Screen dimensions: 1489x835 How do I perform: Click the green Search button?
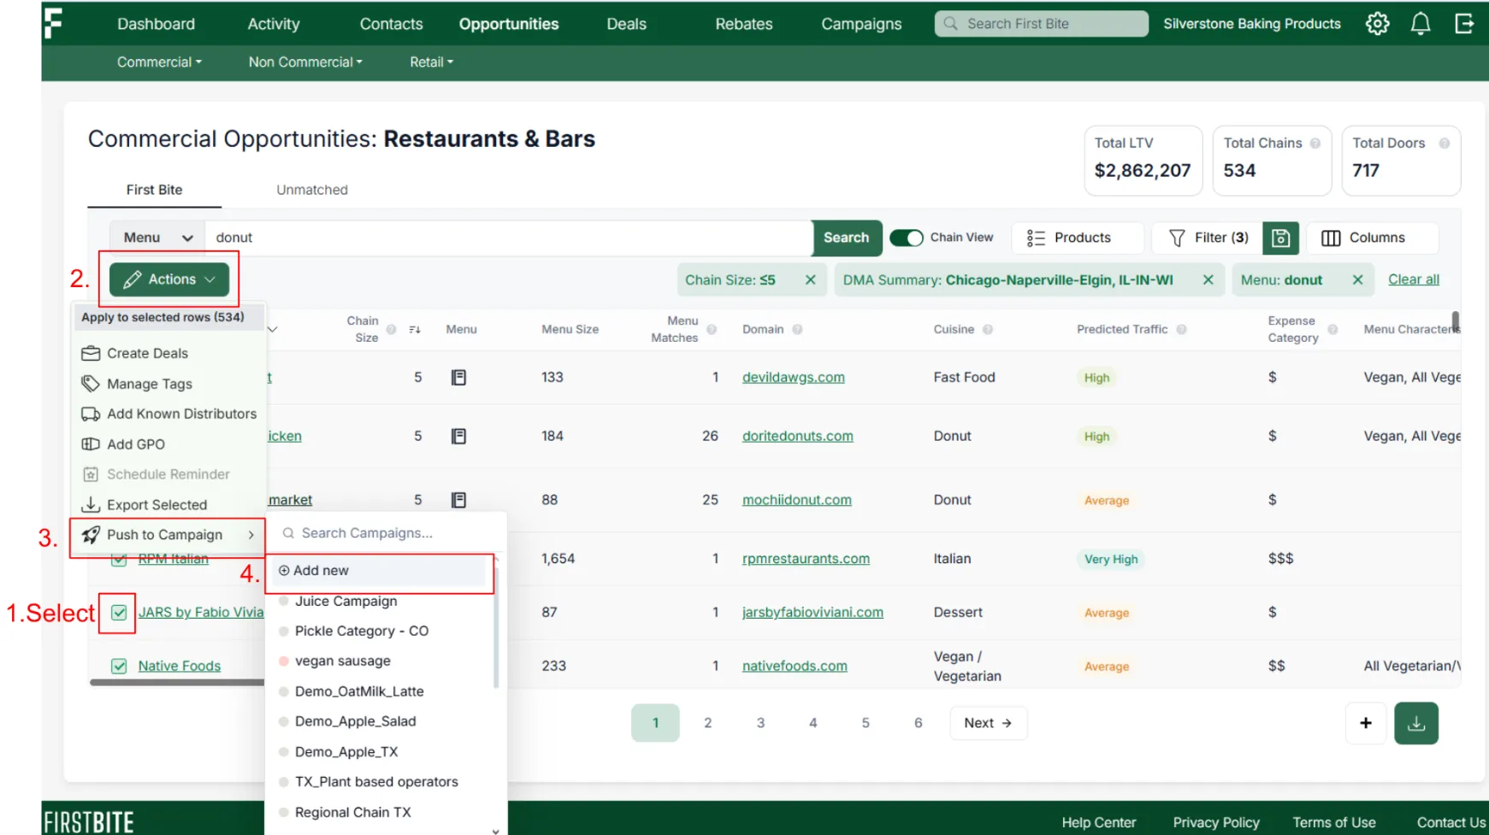tap(847, 238)
